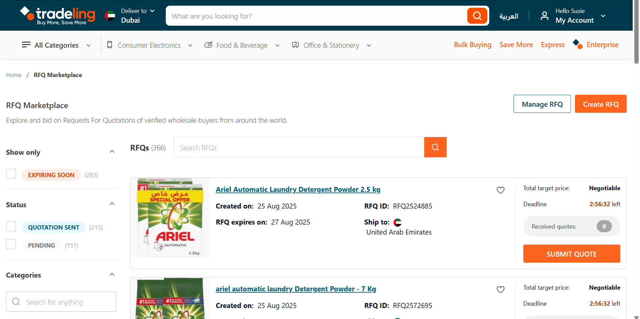The image size is (640, 319).
Task: Expand the My Account dropdown chevron
Action: pyautogui.click(x=603, y=16)
